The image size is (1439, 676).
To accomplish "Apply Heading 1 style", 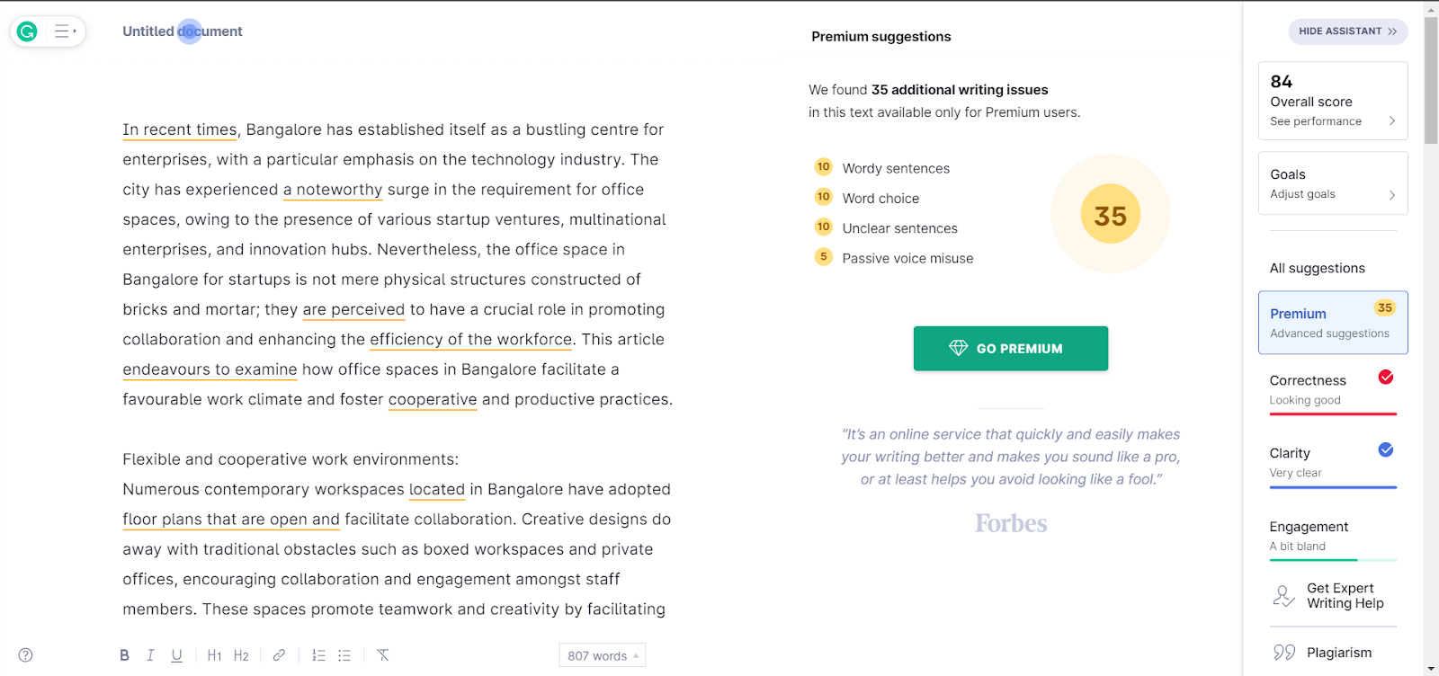I will (x=214, y=655).
